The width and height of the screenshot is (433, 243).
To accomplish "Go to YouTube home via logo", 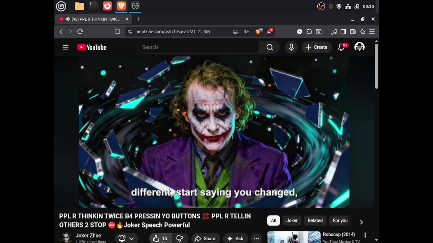I will pyautogui.click(x=92, y=47).
